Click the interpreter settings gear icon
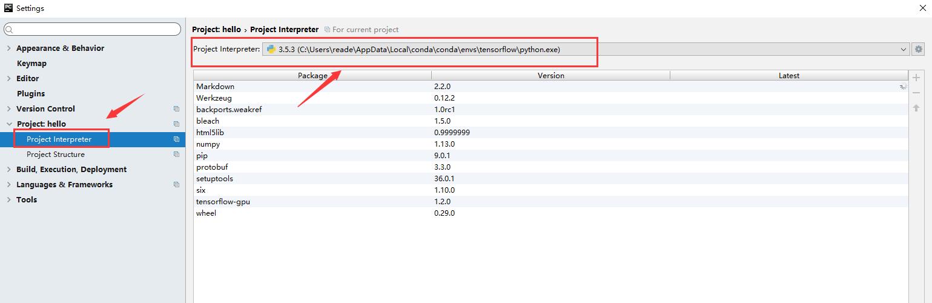 (919, 49)
